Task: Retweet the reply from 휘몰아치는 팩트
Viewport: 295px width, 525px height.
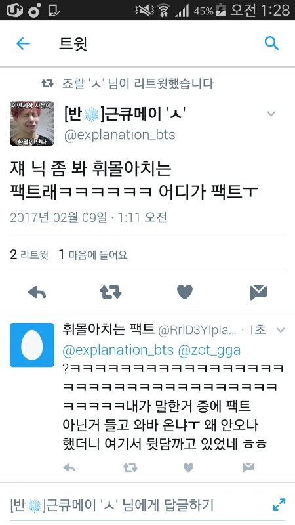Action: [x=130, y=467]
